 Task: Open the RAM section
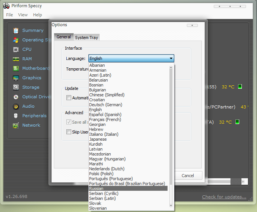coord(27,59)
